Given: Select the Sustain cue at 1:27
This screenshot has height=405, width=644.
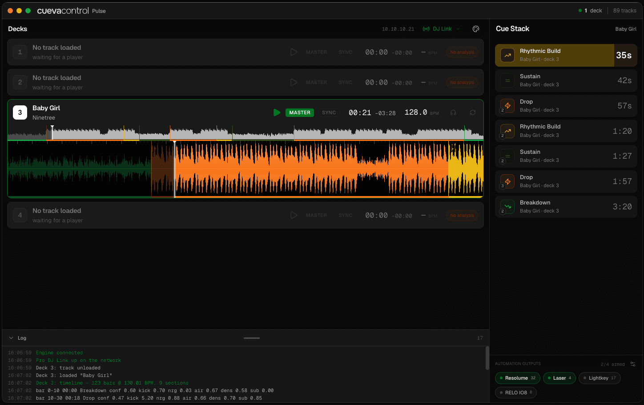Looking at the screenshot, I should tap(566, 156).
